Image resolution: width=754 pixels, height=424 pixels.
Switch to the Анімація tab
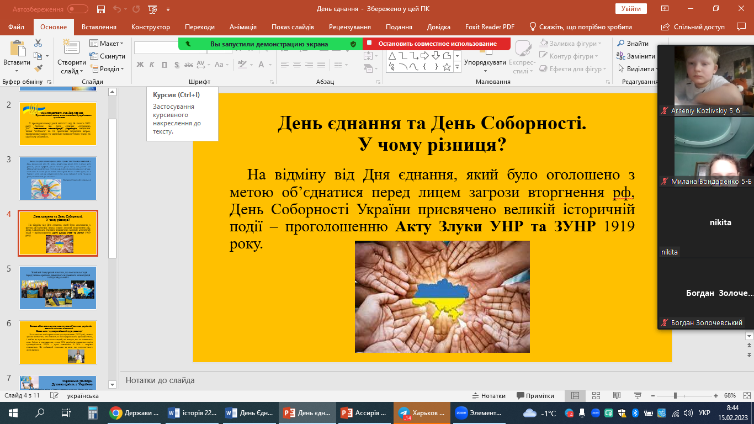[x=243, y=27]
